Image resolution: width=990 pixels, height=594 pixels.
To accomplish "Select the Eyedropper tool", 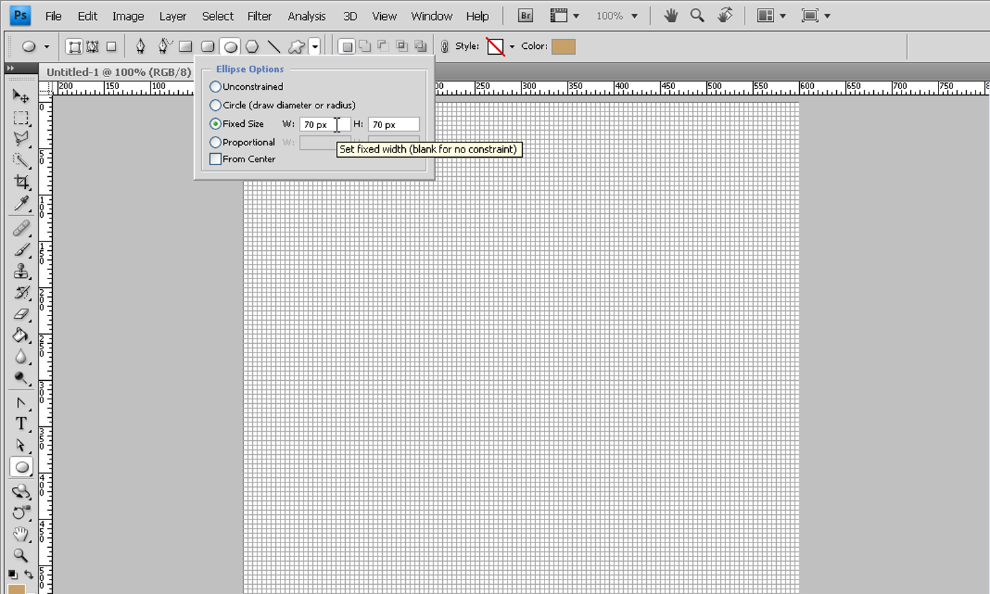I will click(x=21, y=203).
